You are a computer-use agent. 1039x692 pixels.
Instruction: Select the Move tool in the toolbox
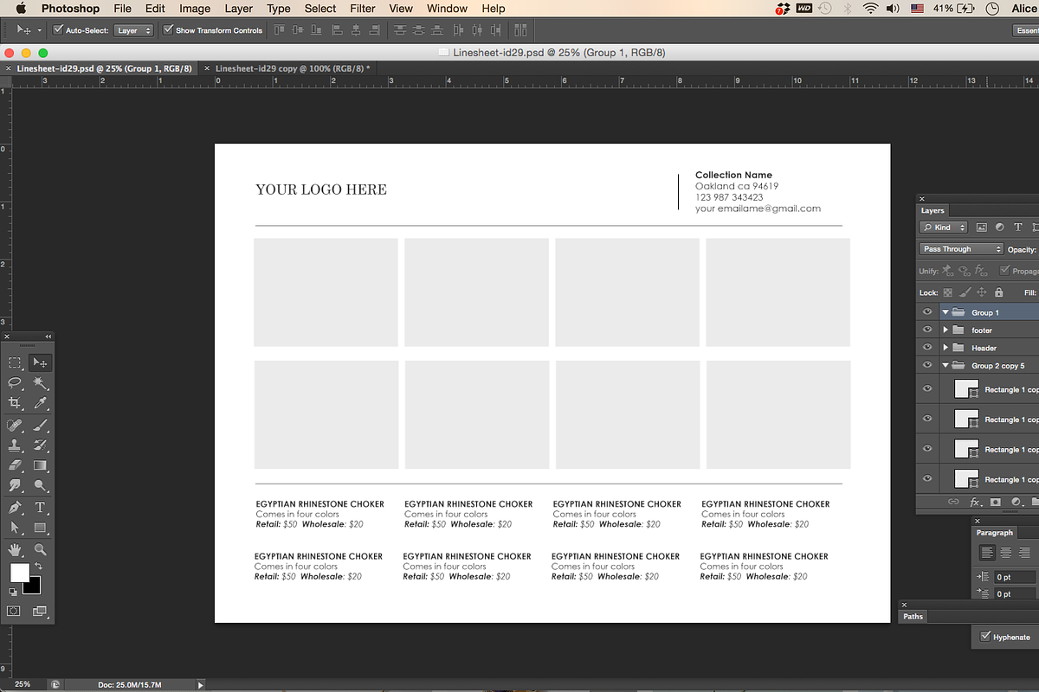[40, 363]
